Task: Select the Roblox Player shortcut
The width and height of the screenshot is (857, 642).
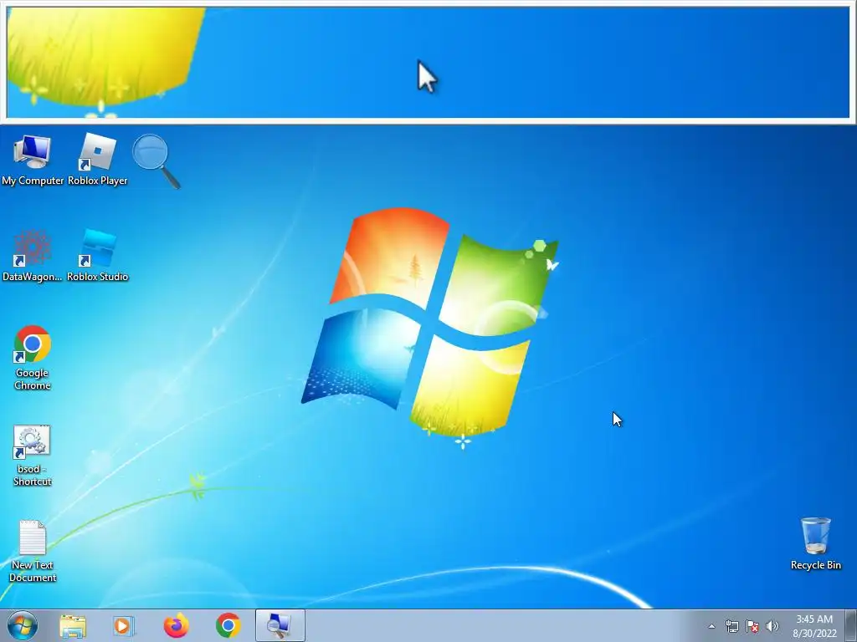Action: 97,160
